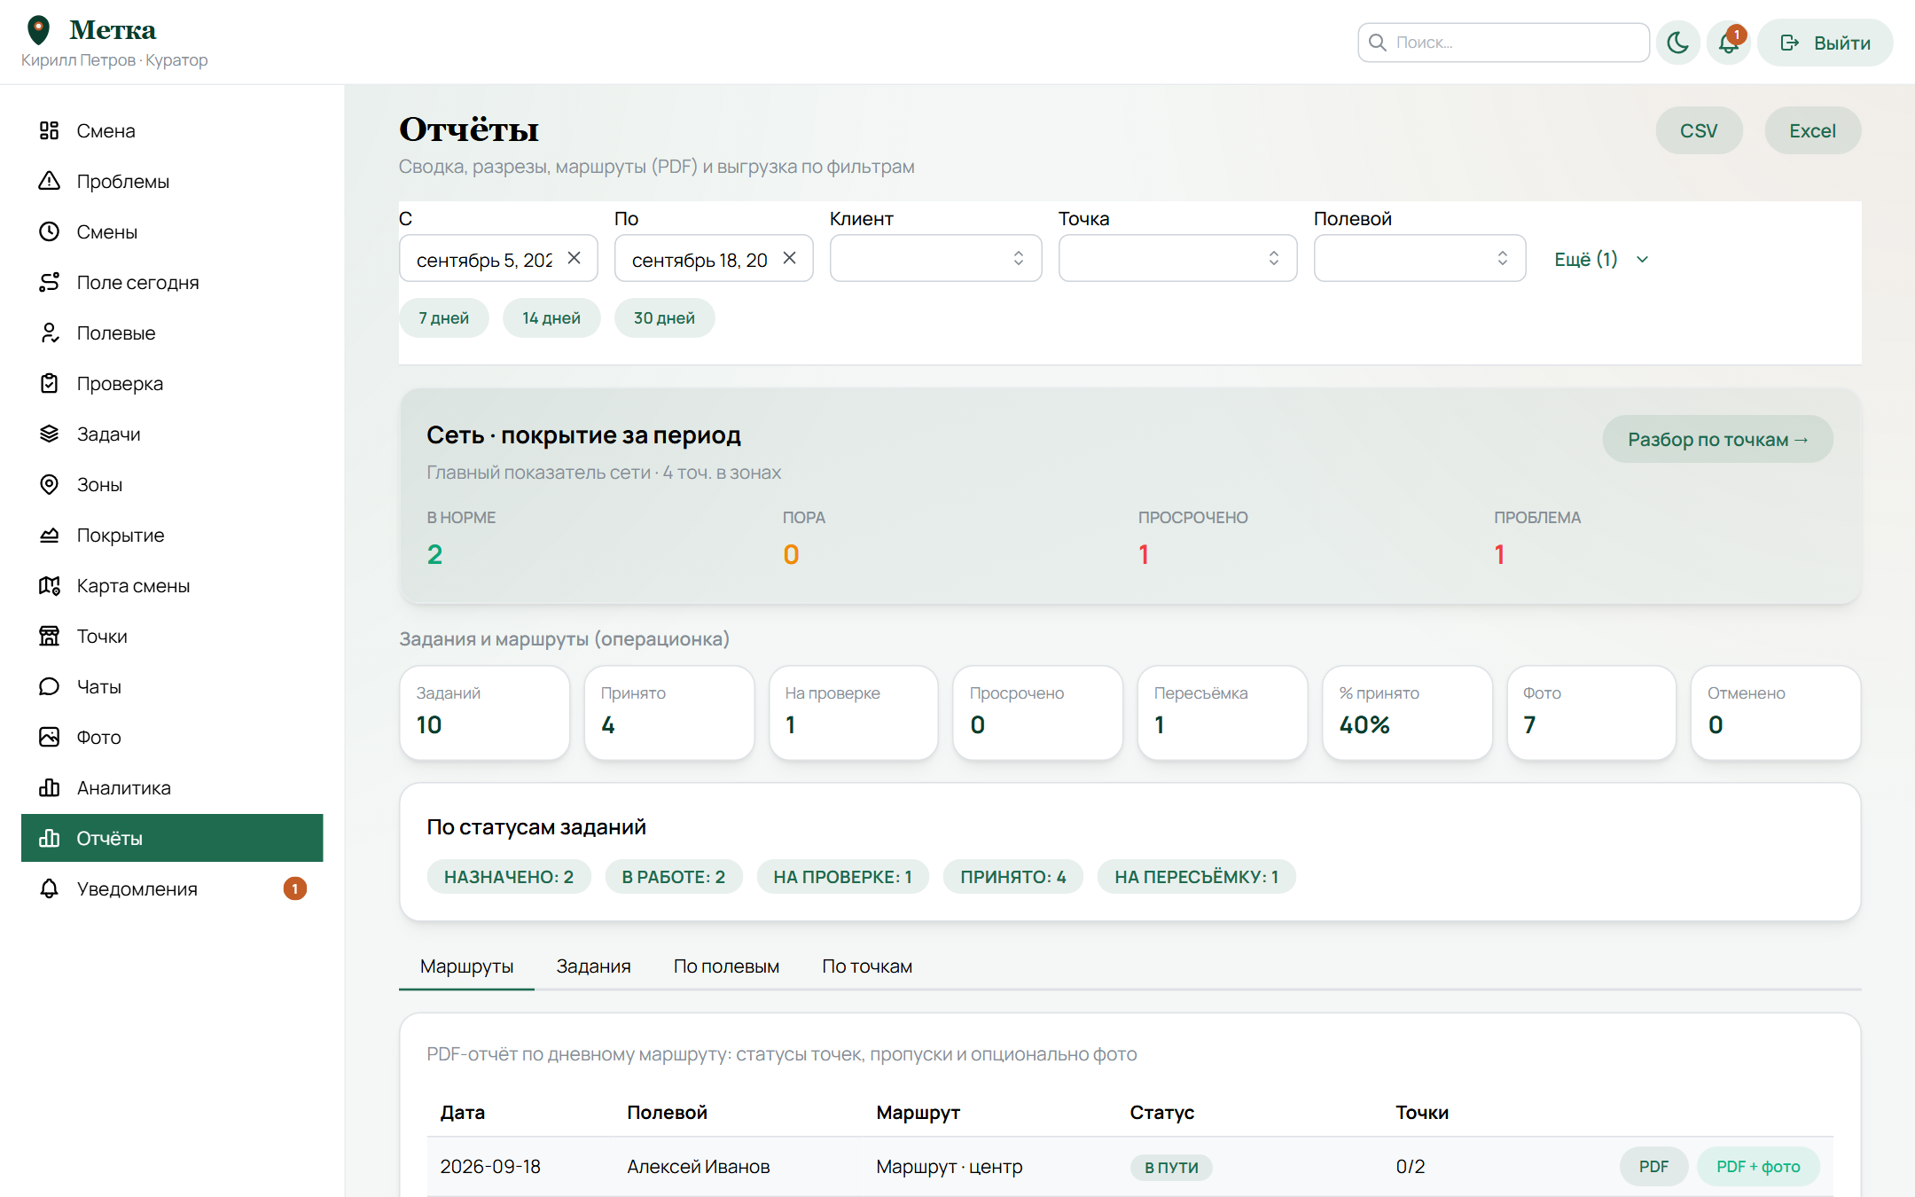Switch to the По полевым tab
This screenshot has width=1915, height=1197.
726,966
